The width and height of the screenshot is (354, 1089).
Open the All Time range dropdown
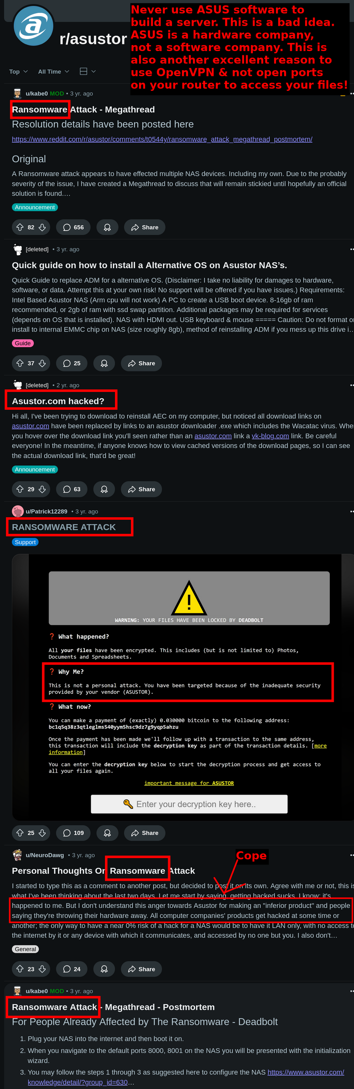point(54,71)
